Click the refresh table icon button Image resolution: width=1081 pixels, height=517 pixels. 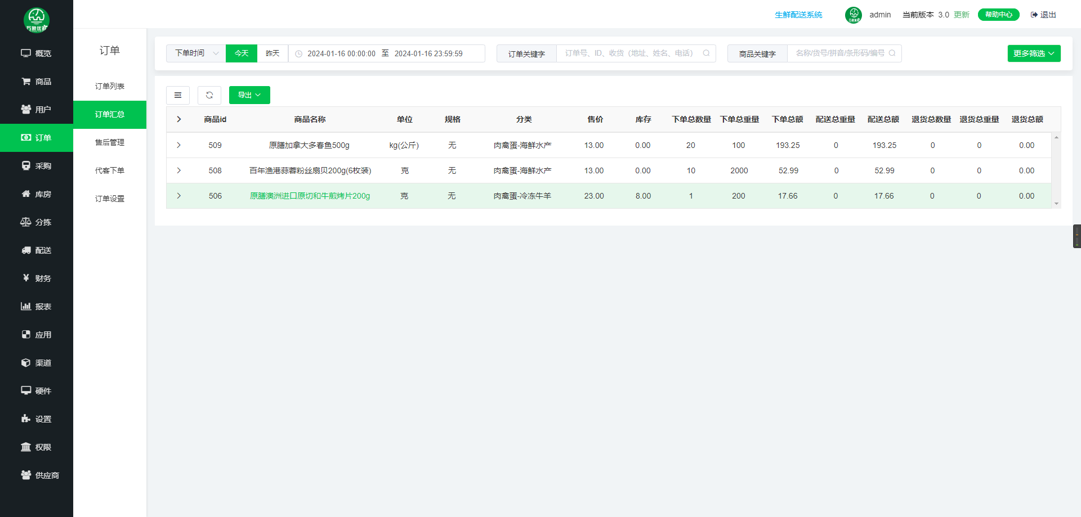pyautogui.click(x=209, y=95)
